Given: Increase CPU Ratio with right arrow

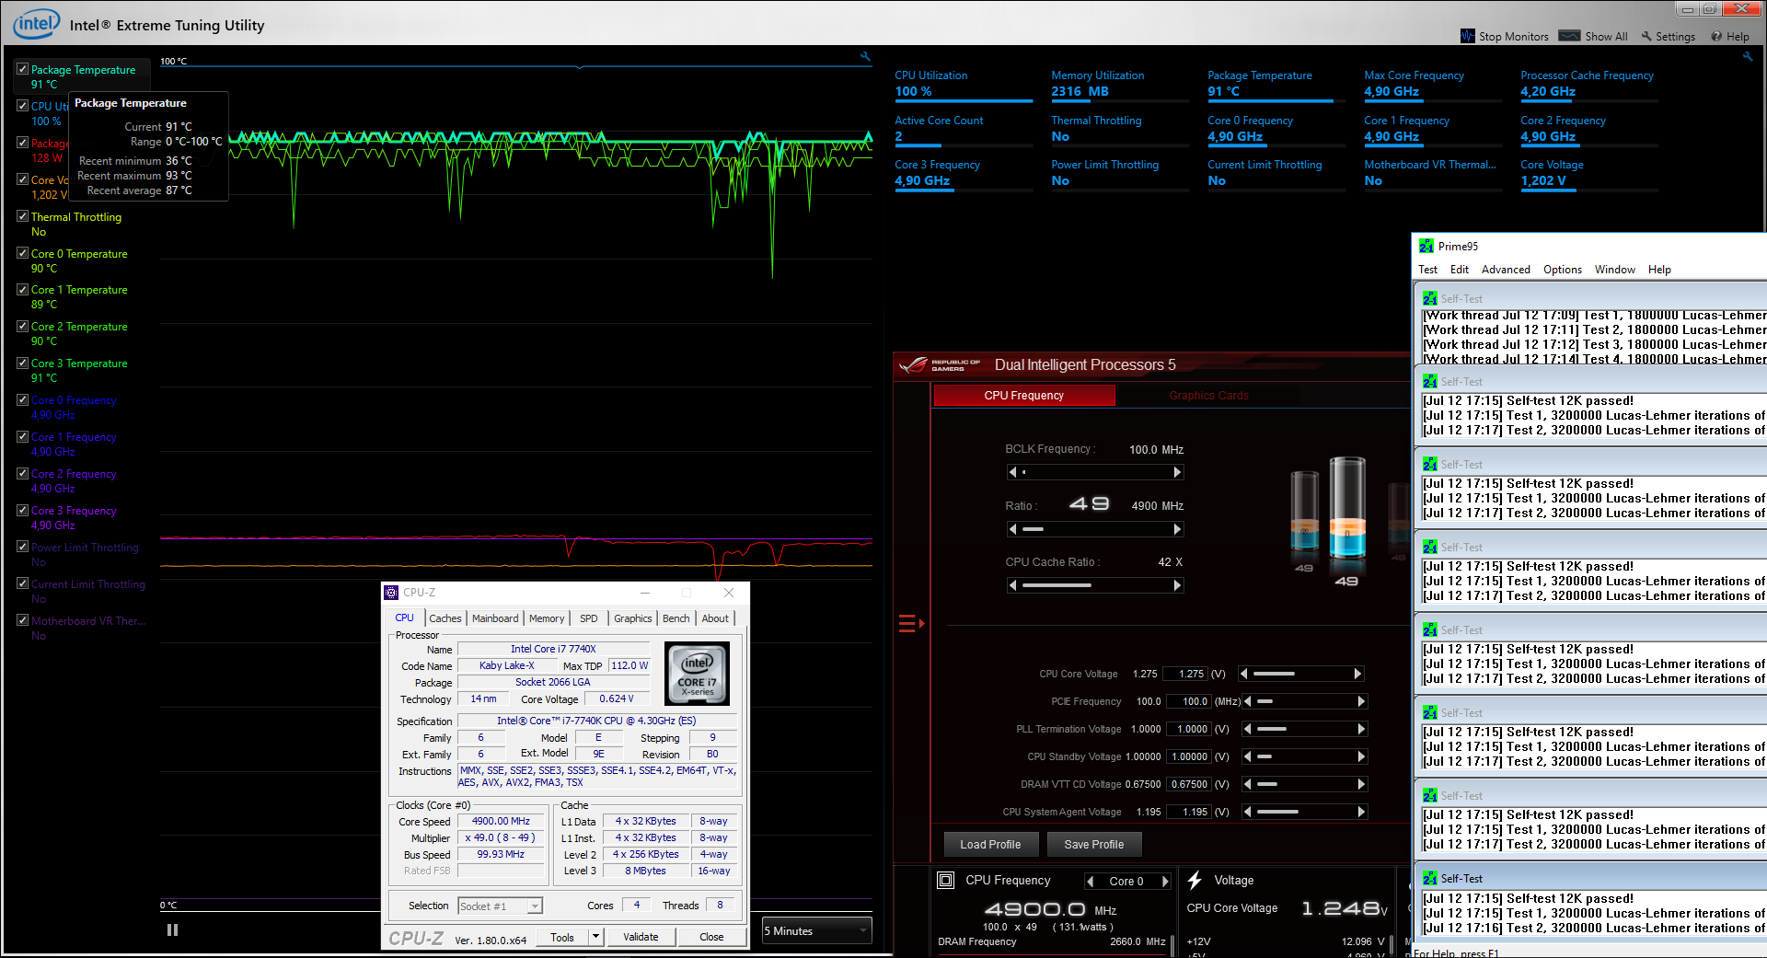Looking at the screenshot, I should point(1177,529).
